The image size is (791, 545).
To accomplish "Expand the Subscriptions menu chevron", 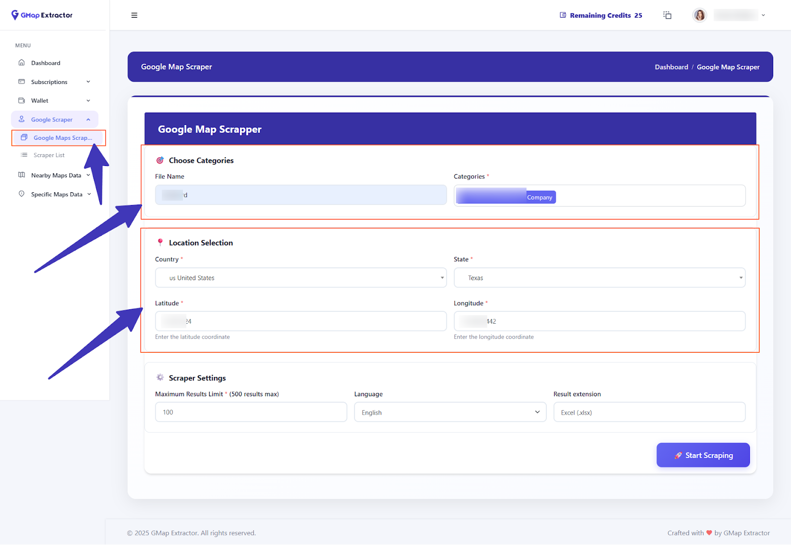I will (x=88, y=82).
